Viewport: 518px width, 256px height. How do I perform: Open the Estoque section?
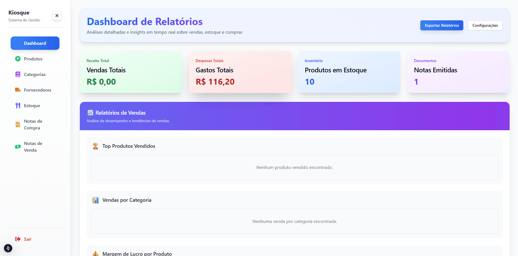pos(32,105)
